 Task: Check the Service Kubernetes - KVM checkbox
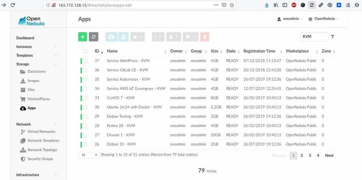[85, 79]
